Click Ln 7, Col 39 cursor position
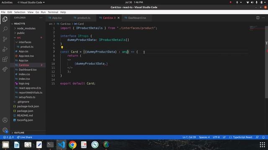 189,137
